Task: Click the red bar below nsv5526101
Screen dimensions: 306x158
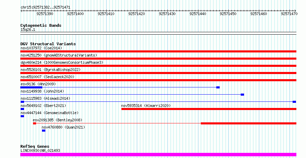Action: coord(158,73)
